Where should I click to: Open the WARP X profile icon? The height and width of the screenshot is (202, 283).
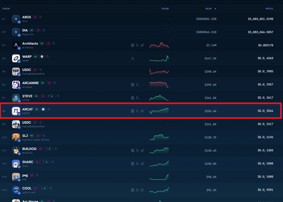[132, 58]
